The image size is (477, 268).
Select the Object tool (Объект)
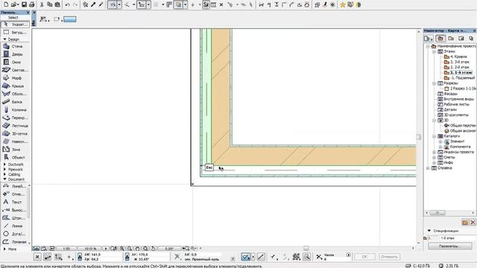pyautogui.click(x=15, y=157)
